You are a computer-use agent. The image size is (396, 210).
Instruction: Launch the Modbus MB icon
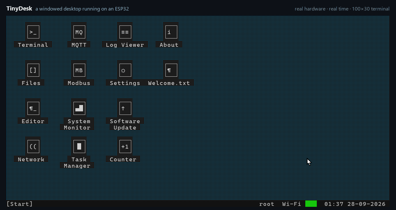point(79,70)
